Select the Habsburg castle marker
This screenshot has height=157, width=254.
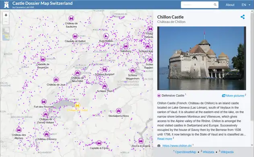point(126,46)
